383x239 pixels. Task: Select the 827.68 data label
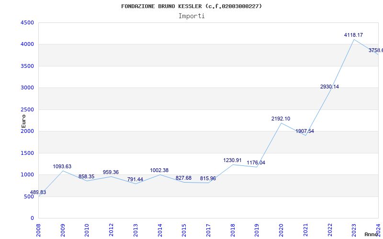(x=183, y=178)
